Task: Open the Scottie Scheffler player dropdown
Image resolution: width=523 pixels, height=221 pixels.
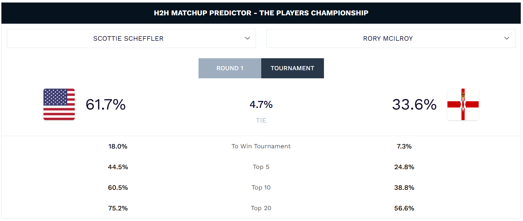Action: [x=128, y=38]
